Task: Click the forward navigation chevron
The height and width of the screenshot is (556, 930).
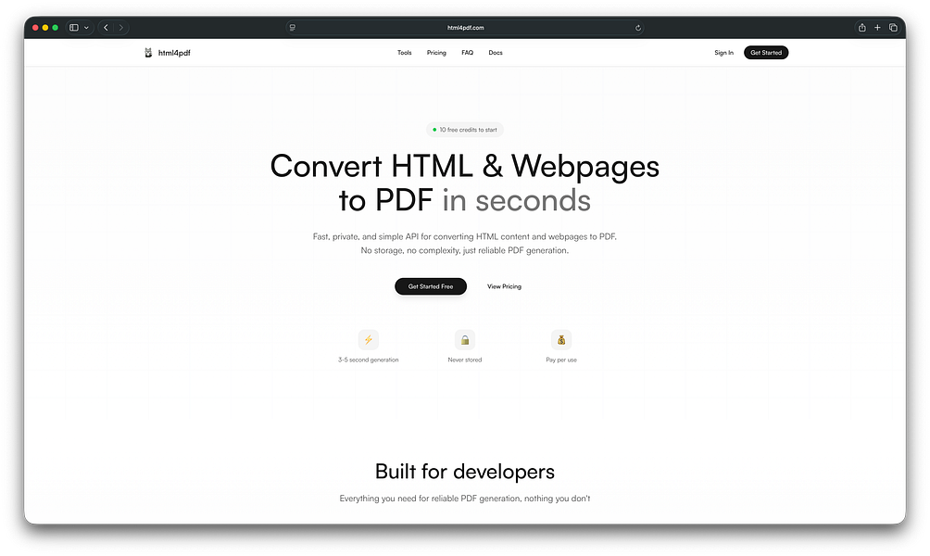Action: (x=120, y=27)
